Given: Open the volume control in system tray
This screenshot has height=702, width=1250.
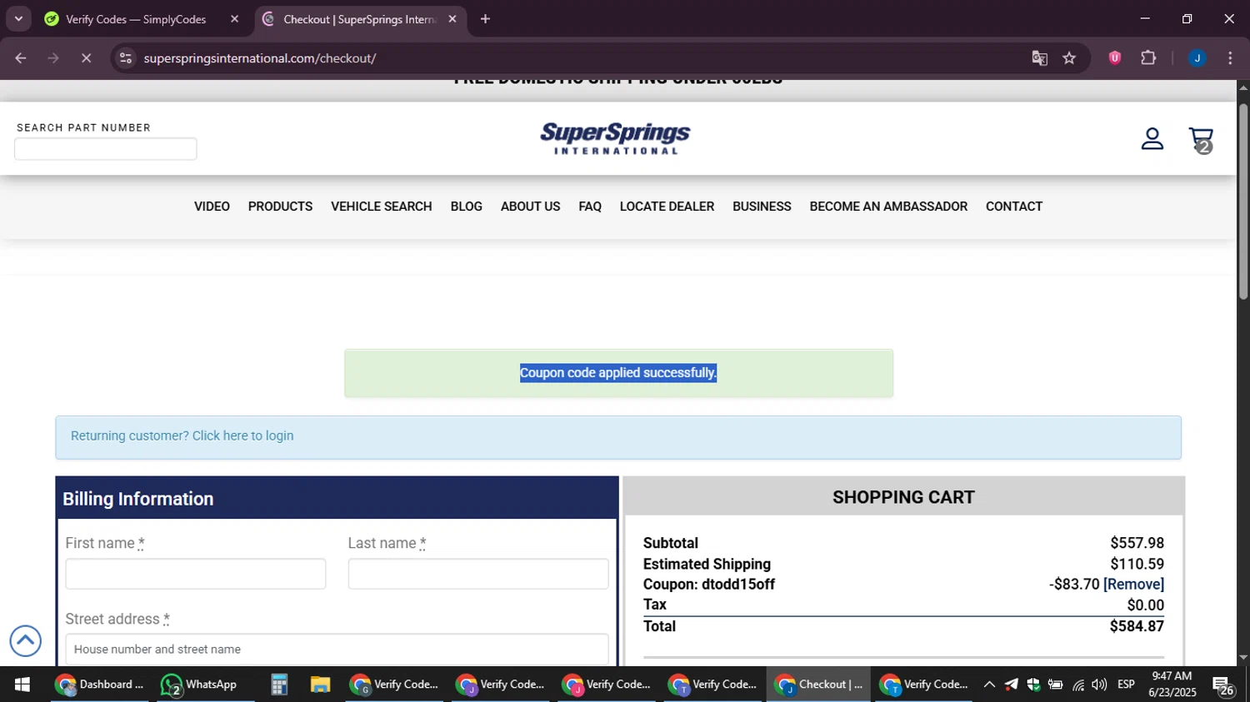Looking at the screenshot, I should [1099, 685].
